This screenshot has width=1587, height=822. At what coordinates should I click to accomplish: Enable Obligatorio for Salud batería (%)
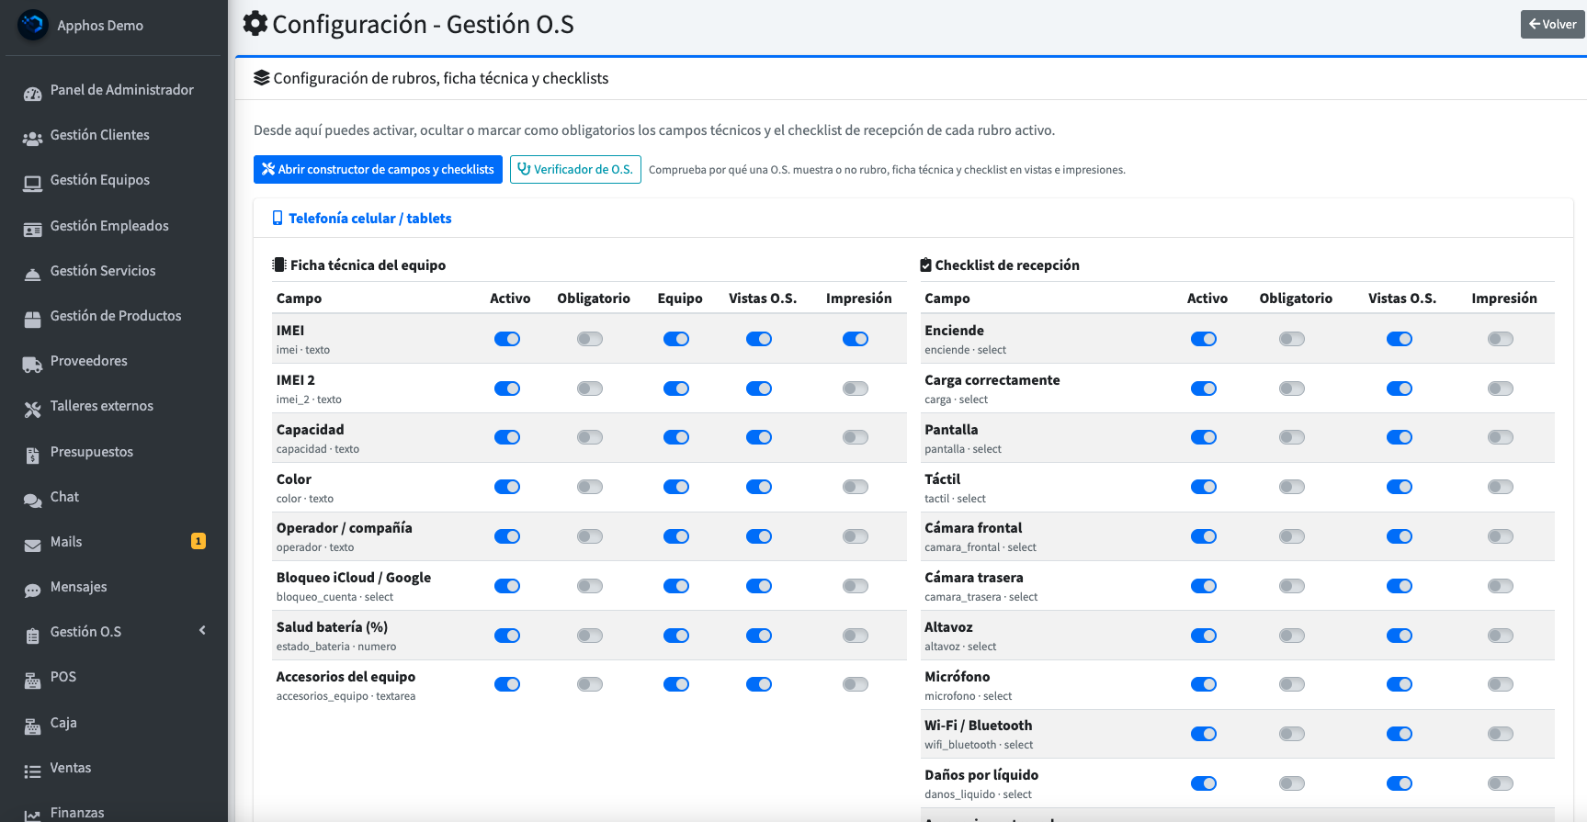click(590, 636)
